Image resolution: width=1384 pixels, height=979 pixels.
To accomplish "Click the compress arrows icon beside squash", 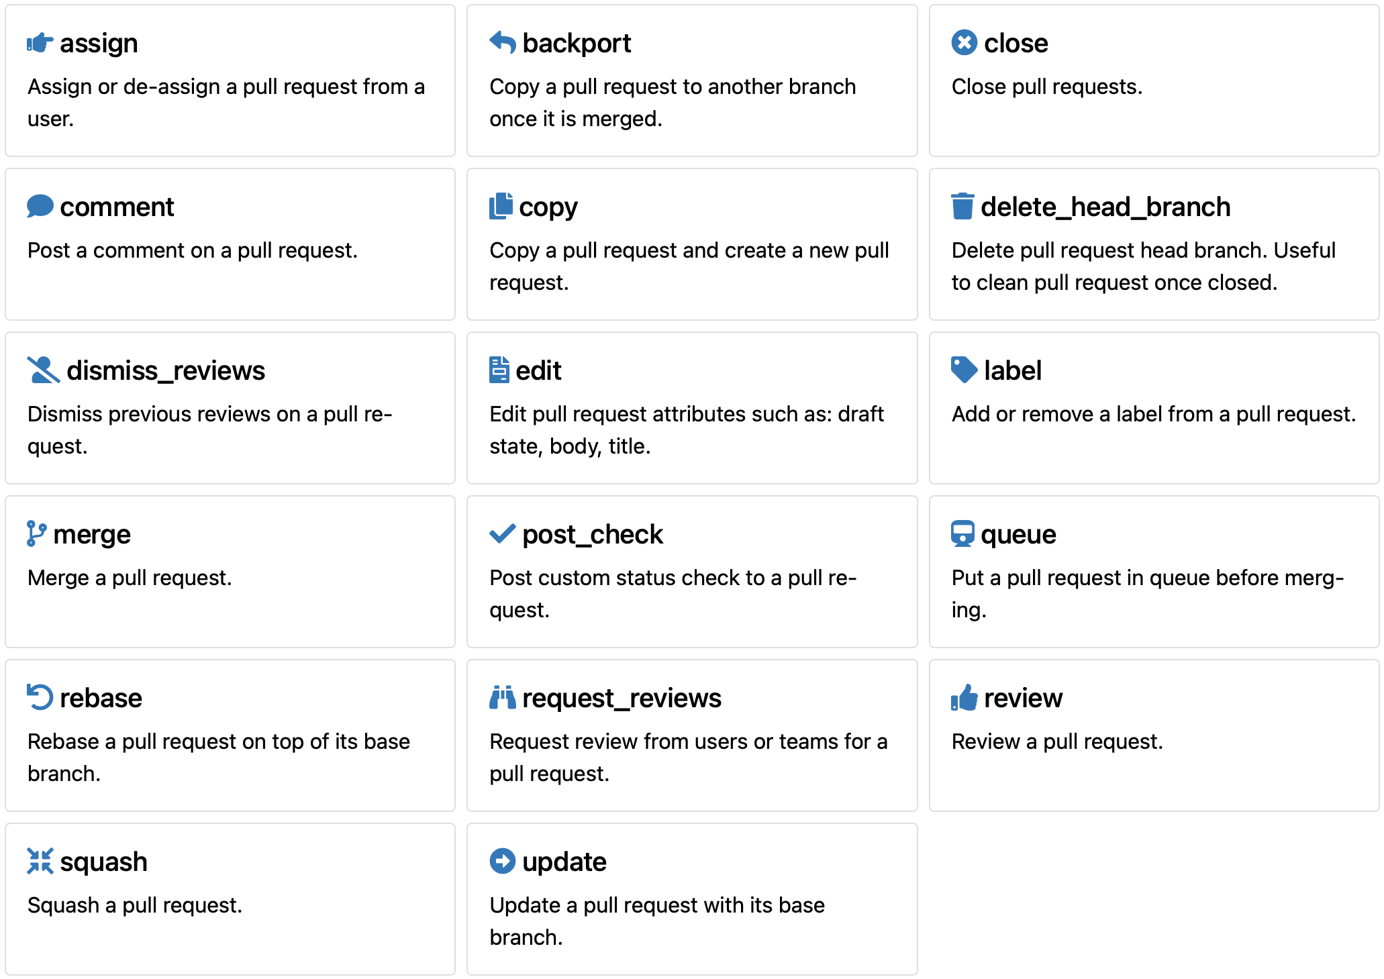I will 40,861.
